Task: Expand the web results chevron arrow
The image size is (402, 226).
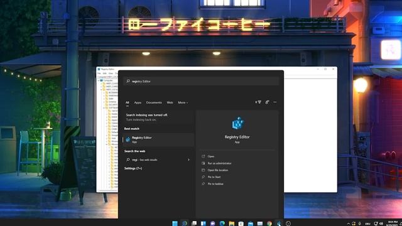Action: coord(188,159)
